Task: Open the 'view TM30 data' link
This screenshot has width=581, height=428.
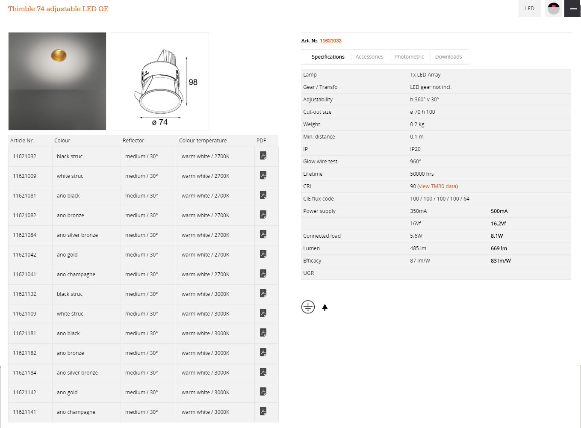Action: pos(437,186)
